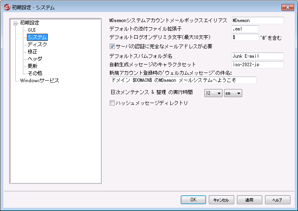Open the hour dropdown showing 12
The image size is (298, 211).
tap(213, 93)
